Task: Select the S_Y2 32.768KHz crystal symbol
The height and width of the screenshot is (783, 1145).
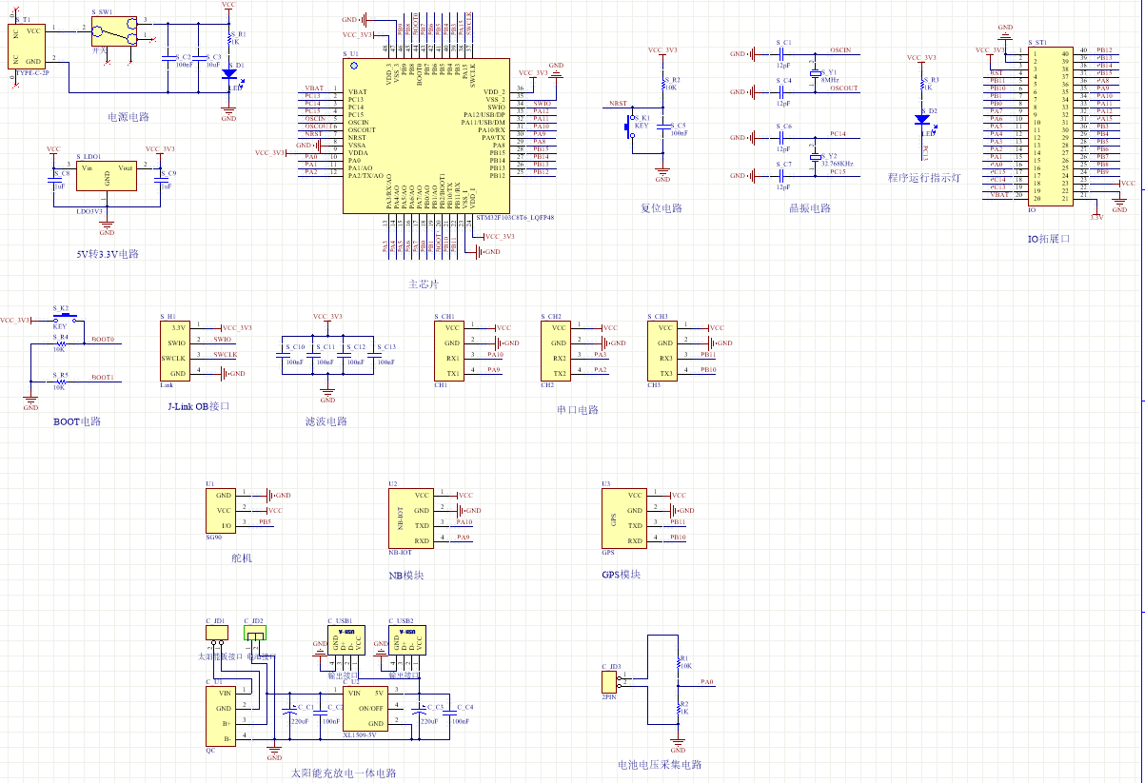Action: click(815, 156)
